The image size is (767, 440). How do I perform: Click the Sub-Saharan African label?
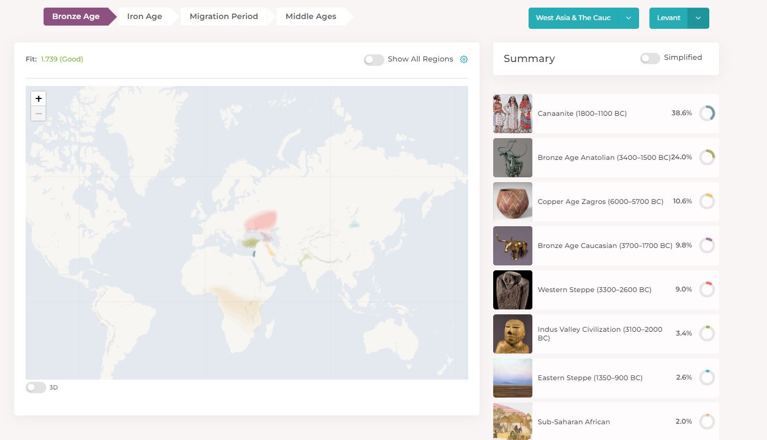click(x=574, y=422)
